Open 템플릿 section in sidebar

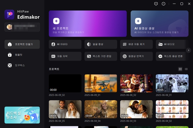(x=22, y=55)
